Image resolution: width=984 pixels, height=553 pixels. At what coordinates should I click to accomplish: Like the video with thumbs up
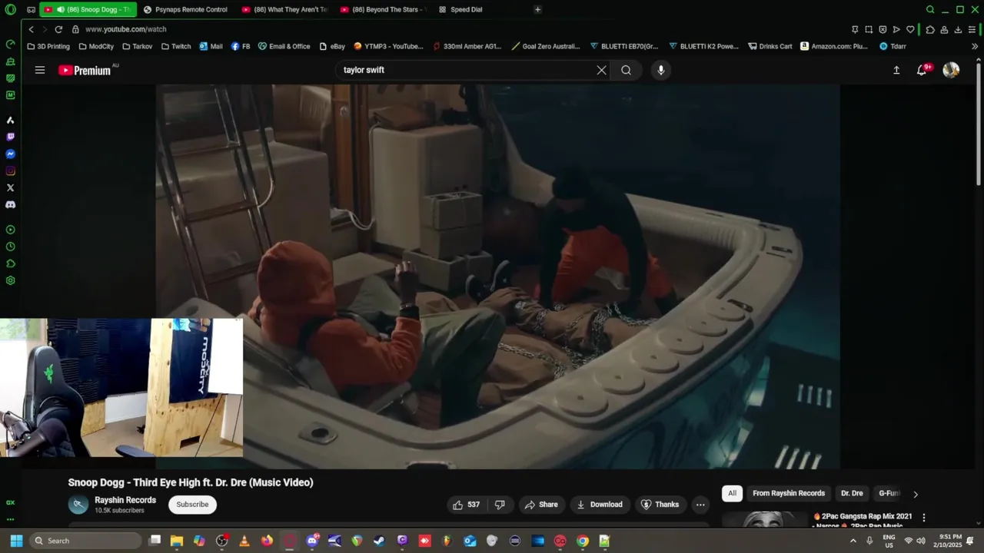click(465, 505)
